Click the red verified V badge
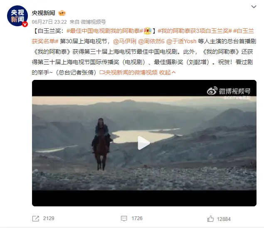The image size is (264, 228). point(25,24)
